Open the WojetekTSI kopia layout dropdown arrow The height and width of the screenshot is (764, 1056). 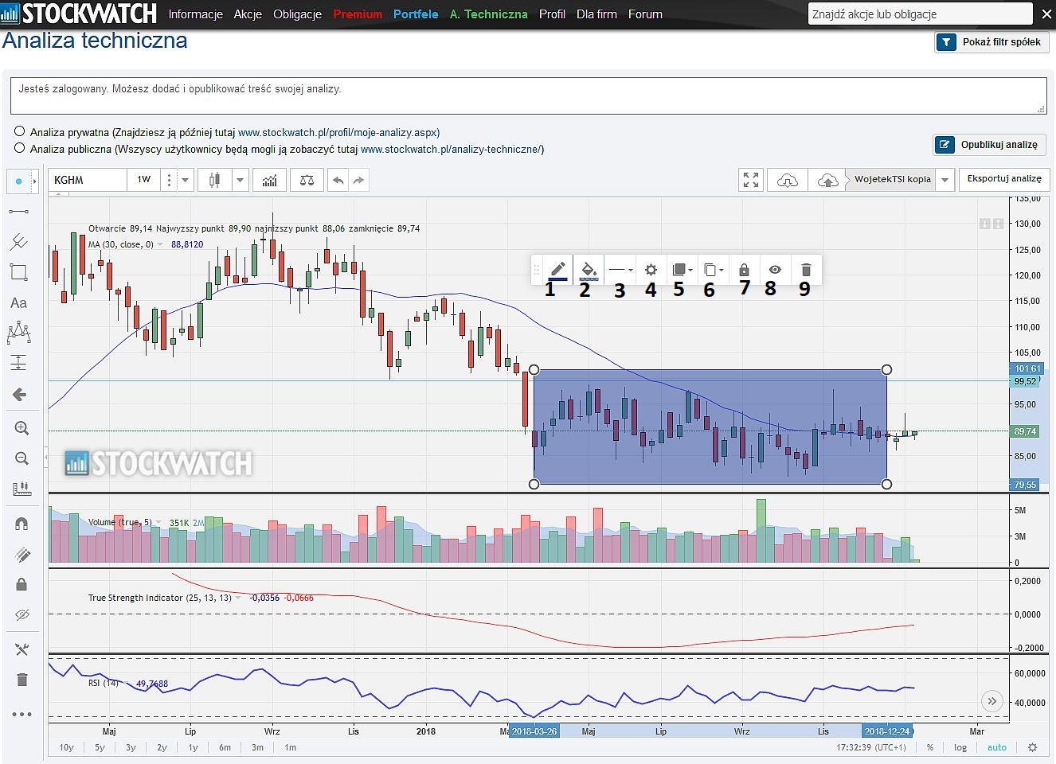[x=945, y=180]
